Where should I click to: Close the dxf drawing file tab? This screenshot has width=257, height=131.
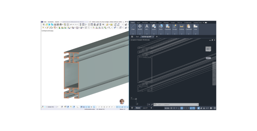click(153, 37)
